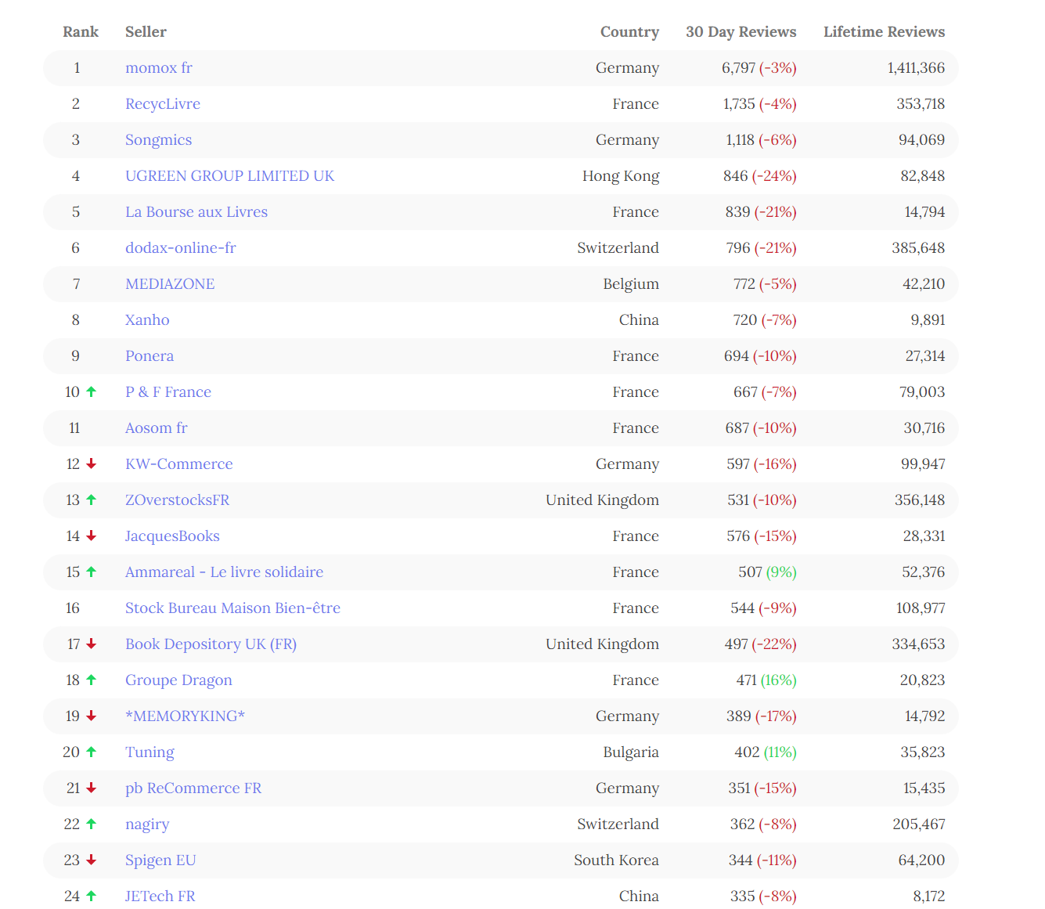Viewport: 1045px width, 909px height.
Task: Select lifetime reviews value 8,172
Action: (x=928, y=896)
